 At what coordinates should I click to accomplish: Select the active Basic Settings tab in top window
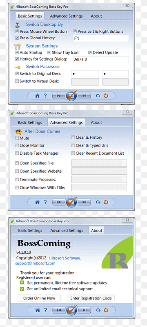pos(30,16)
